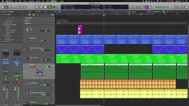Show automation curve icon in tracks menu bar
This screenshot has width=189, height=106.
click(52, 12)
